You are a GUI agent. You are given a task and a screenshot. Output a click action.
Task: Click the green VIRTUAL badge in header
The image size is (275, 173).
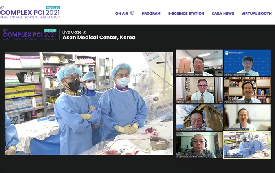coord(53,8)
